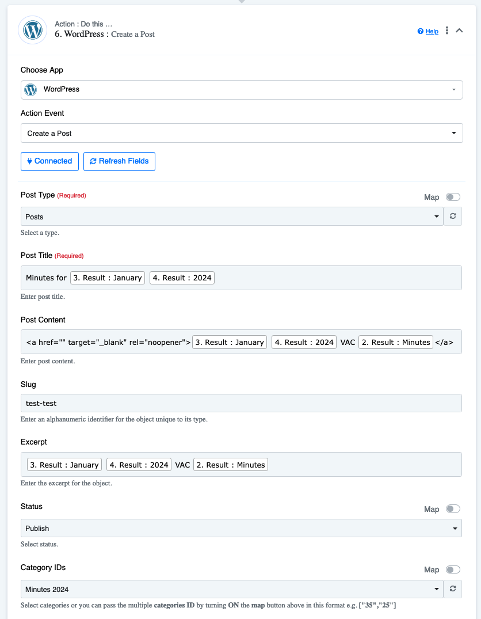Refresh the Category IDs options icon
481x619 pixels.
pyautogui.click(x=453, y=588)
